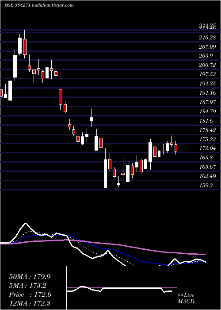Viewport: 221px width, 310px height.
Task: Click the 12MA : 172.3 readout
Action: tap(30, 303)
